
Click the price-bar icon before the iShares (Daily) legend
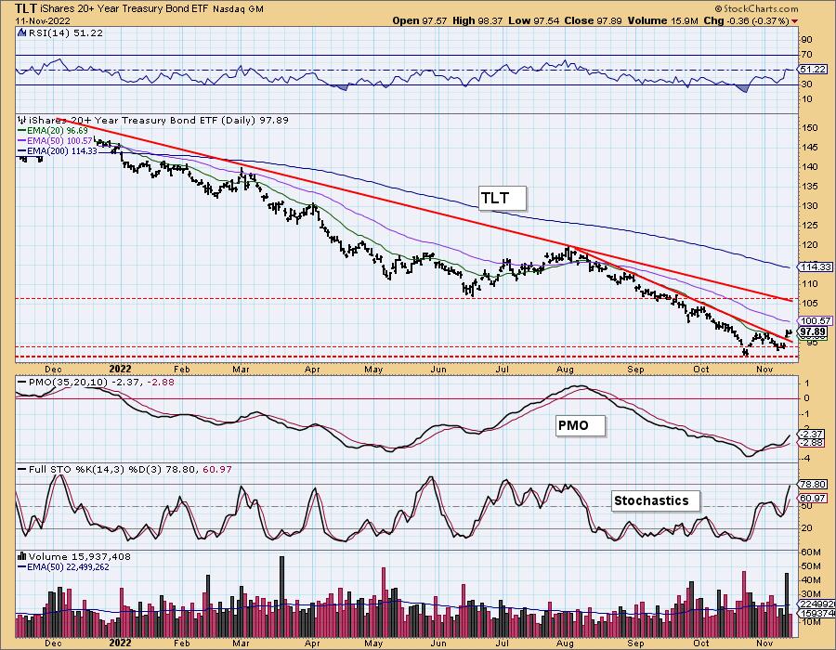(x=22, y=121)
